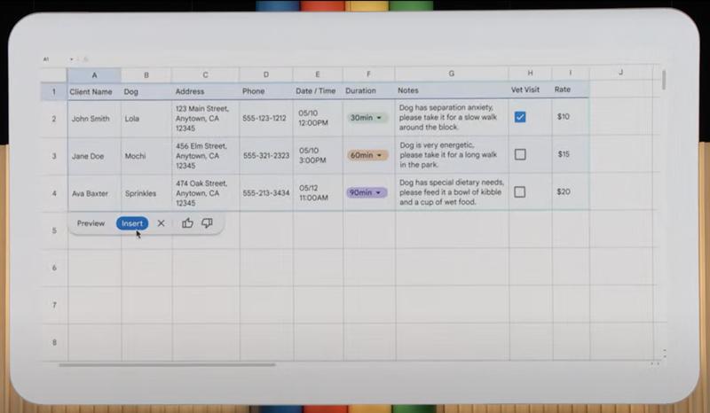
Task: Click the 'Dog' header cell
Action: click(x=146, y=92)
